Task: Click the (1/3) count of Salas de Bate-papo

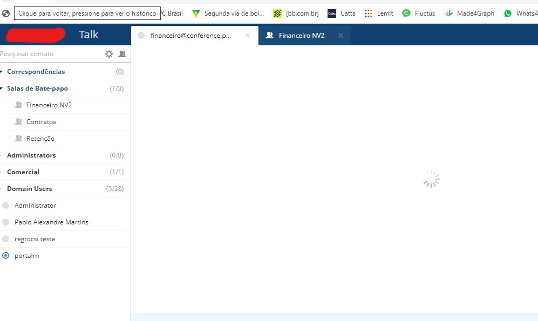Action: coord(117,88)
